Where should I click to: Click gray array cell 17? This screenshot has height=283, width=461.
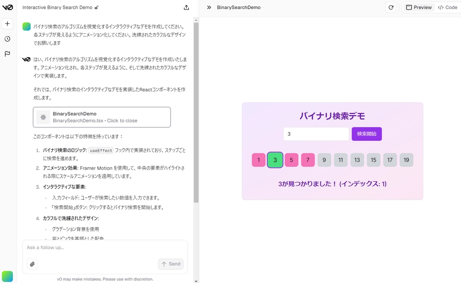pos(390,160)
